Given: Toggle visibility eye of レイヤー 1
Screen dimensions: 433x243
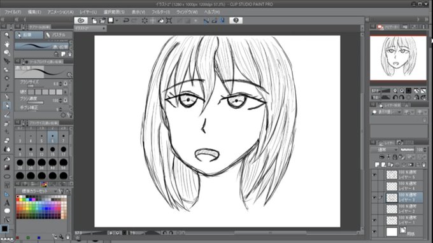Looking at the screenshot, I should 374,220.
